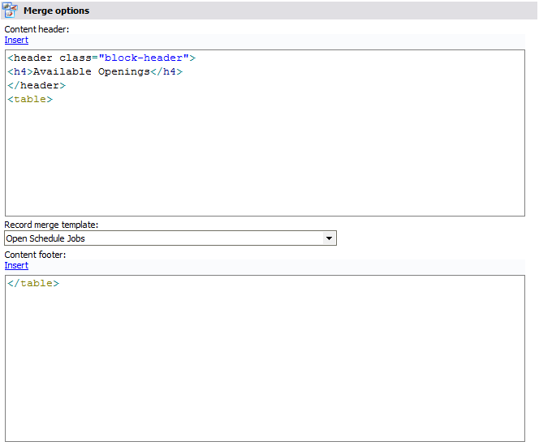Click the closing </header> tag line
539x446 pixels.
point(37,85)
